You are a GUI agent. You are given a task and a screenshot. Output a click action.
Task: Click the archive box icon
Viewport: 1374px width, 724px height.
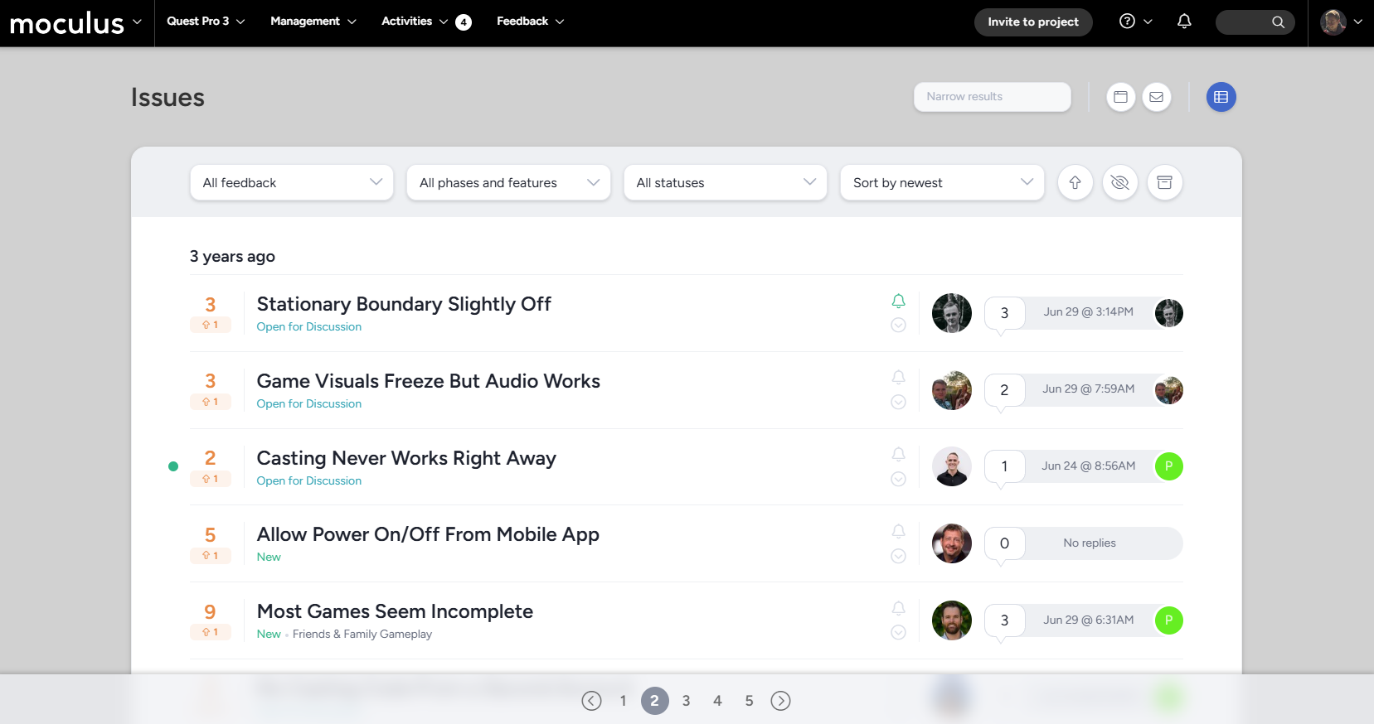click(x=1164, y=182)
